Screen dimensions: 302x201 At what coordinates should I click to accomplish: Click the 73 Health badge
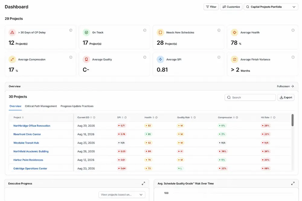coord(148,168)
